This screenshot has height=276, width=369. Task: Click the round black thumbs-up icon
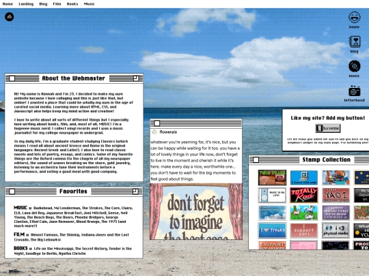10,16
